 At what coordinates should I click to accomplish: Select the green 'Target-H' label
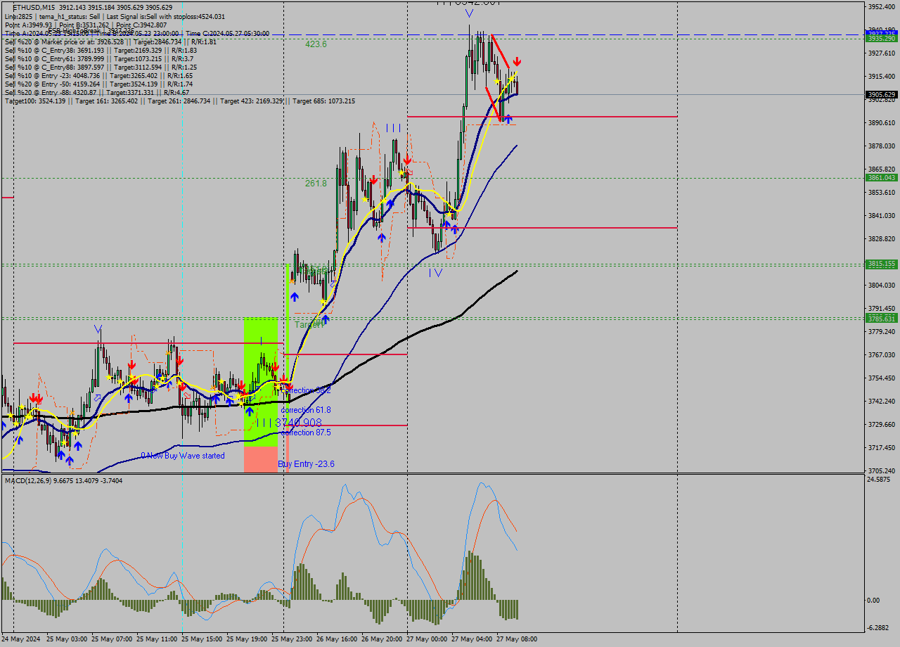point(308,324)
